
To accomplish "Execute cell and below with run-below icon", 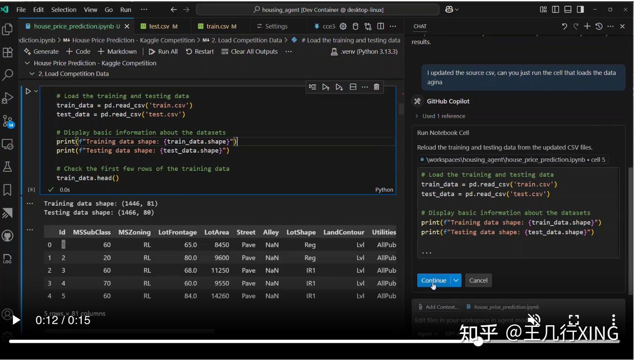I will click(339, 87).
